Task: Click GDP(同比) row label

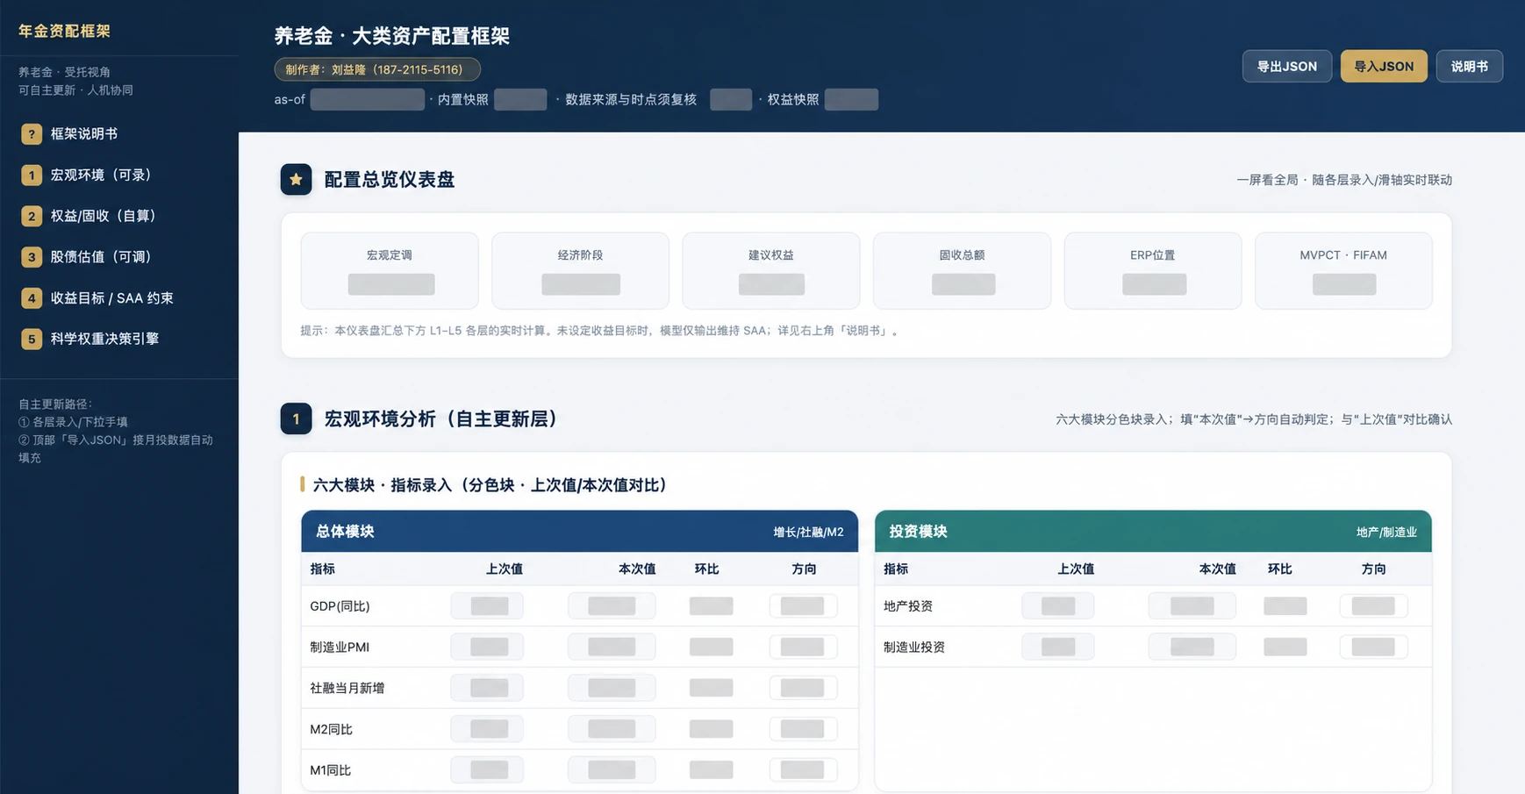Action: (x=340, y=605)
